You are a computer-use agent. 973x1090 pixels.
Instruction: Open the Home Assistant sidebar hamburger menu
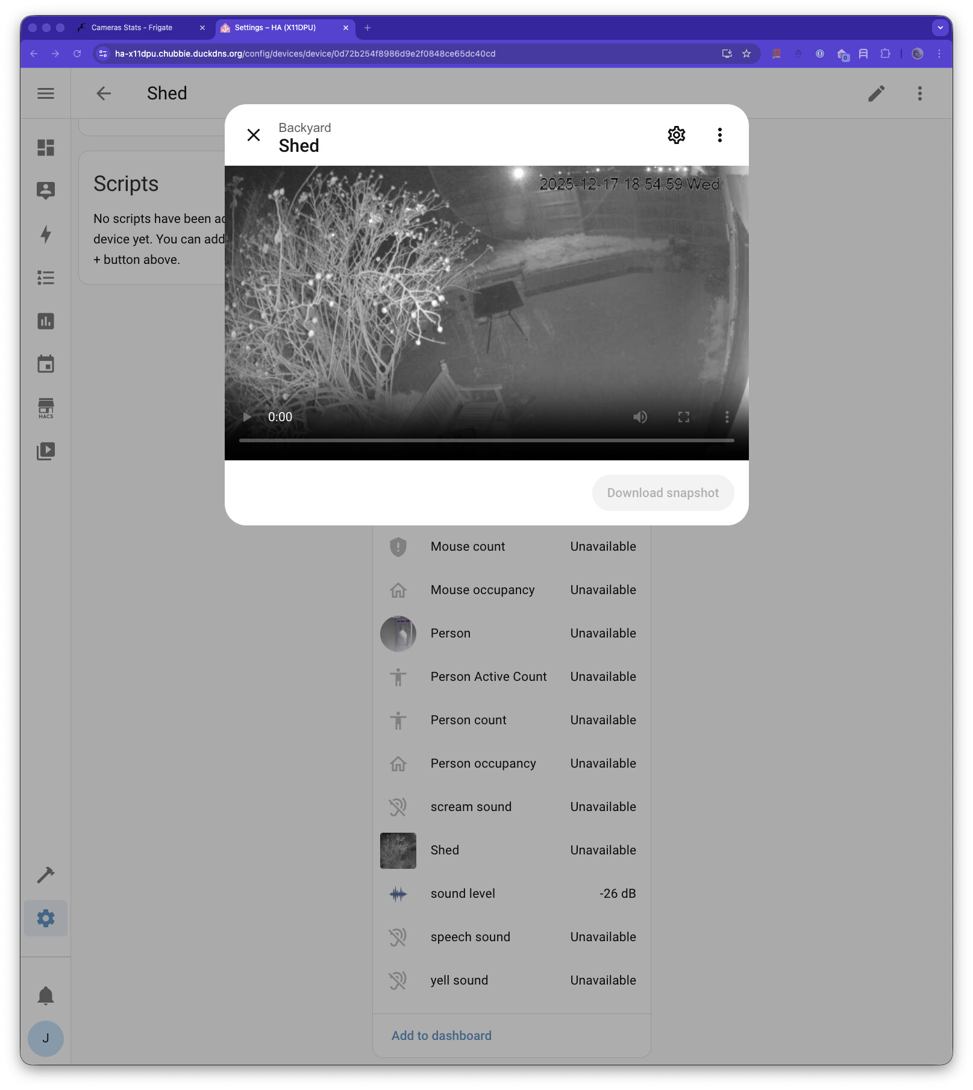pyautogui.click(x=46, y=93)
